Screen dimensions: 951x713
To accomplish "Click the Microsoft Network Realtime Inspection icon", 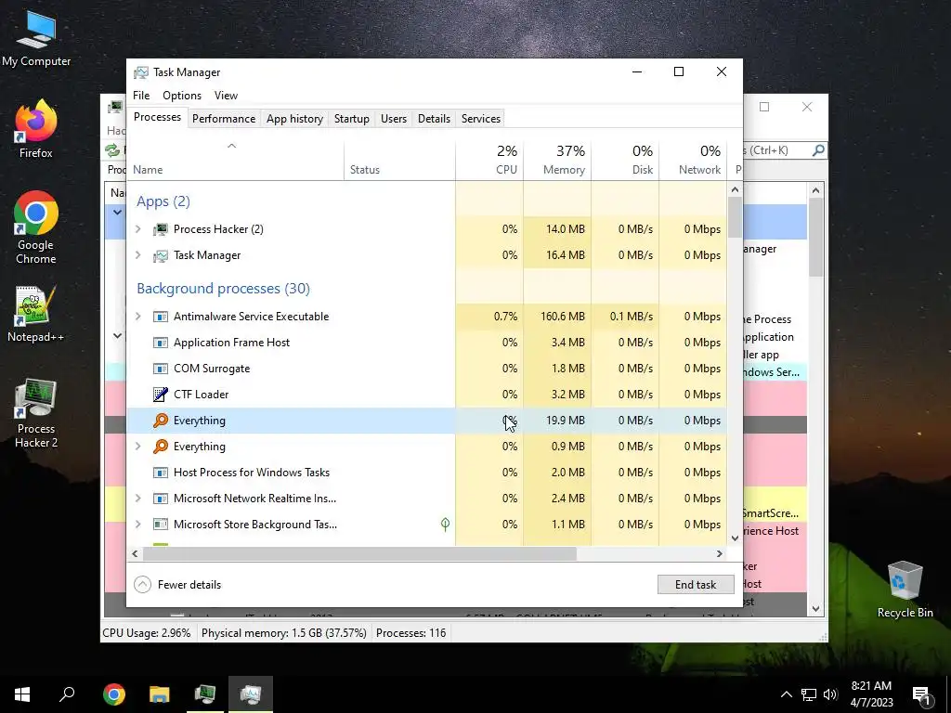I will [161, 499].
